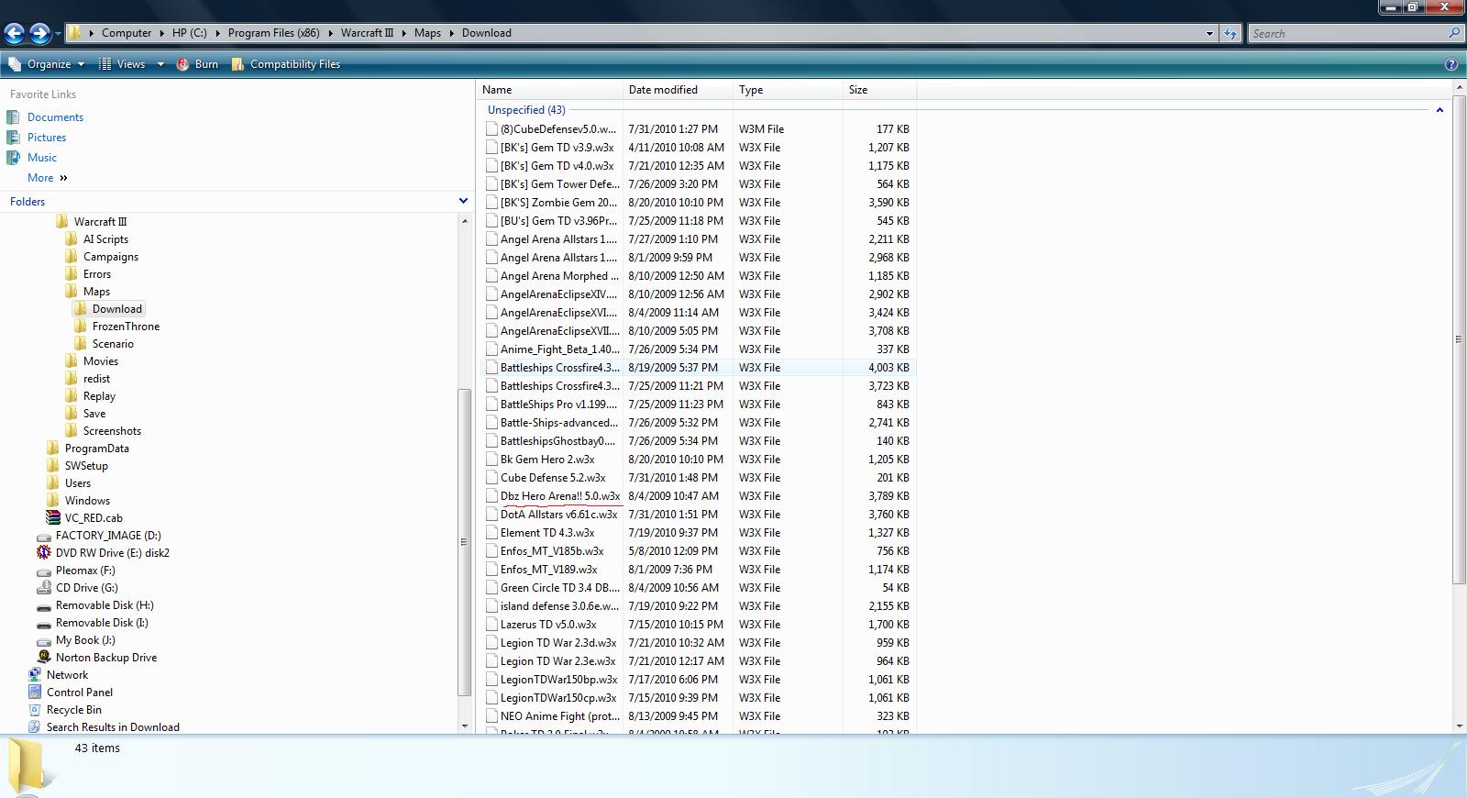This screenshot has height=798, width=1467.
Task: Sort files by Date modified column
Action: pos(678,90)
